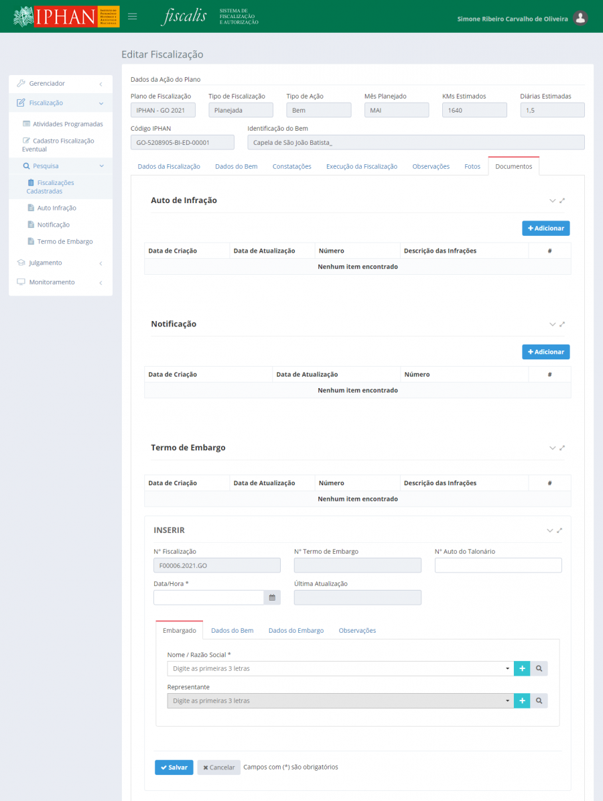Click the calendar icon beside Data/Hora
603x801 pixels.
tap(272, 597)
